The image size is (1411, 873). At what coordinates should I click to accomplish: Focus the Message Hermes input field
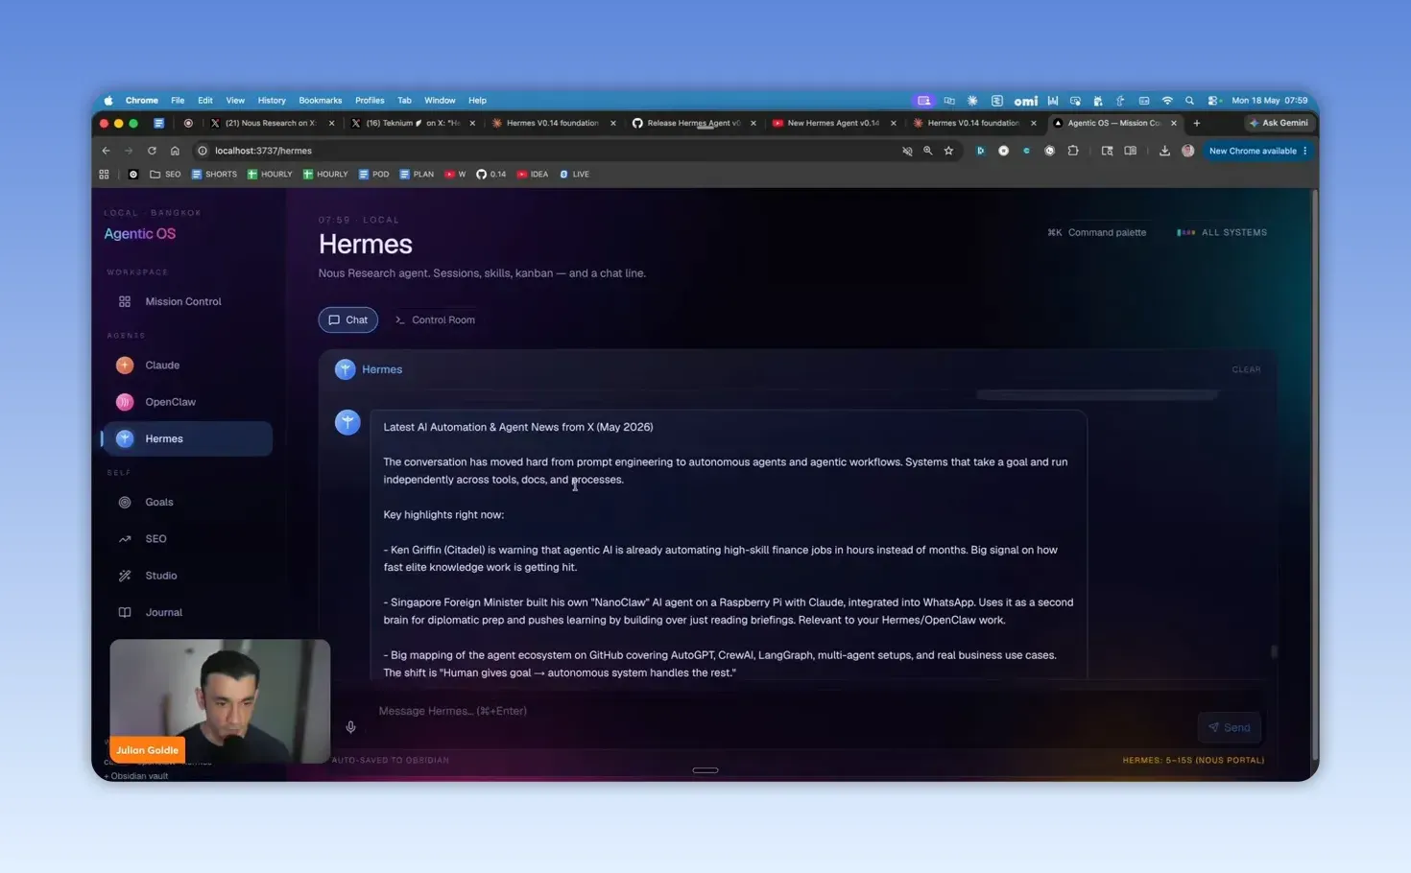click(x=782, y=711)
